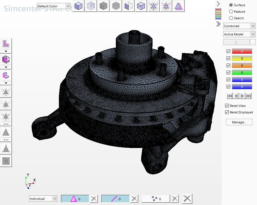
Task: Click the small ellipsis browse button beside the bracket field
Action: 253,42
